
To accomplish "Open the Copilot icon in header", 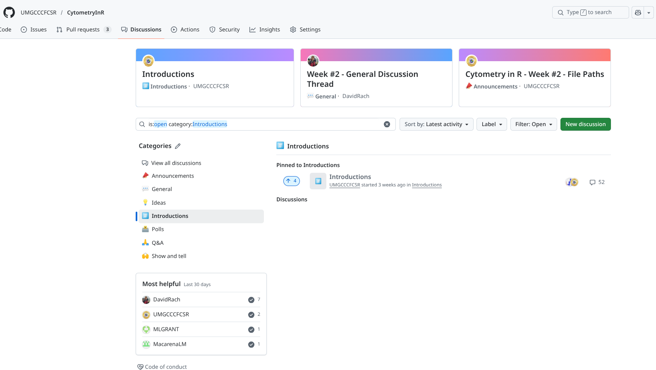I will pyautogui.click(x=638, y=12).
